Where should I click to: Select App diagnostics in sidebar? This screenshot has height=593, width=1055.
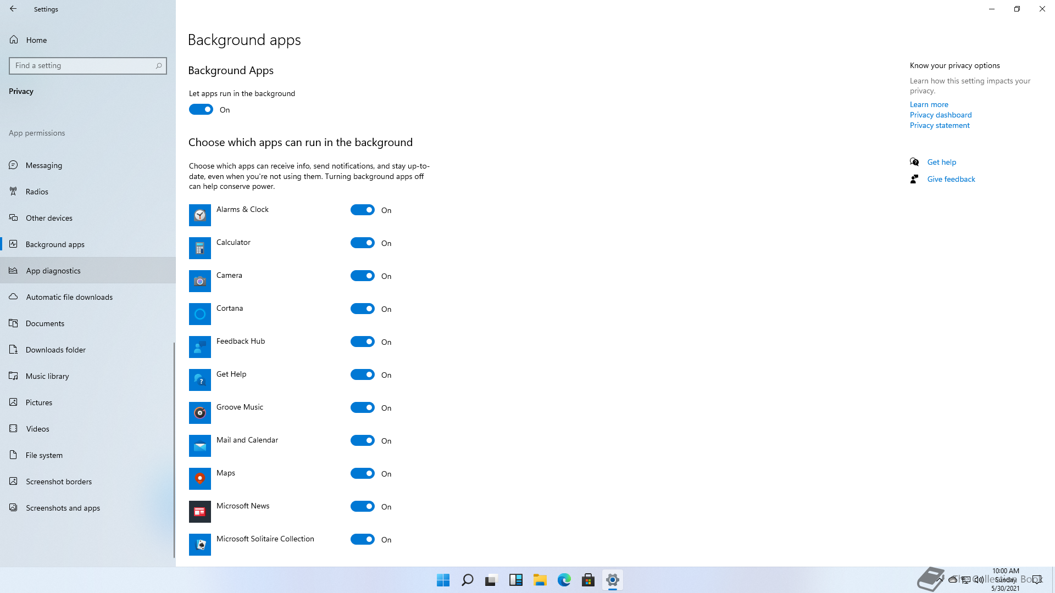(88, 271)
